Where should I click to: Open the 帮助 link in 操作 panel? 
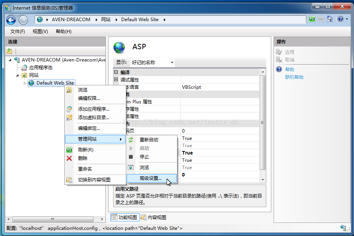pos(289,70)
